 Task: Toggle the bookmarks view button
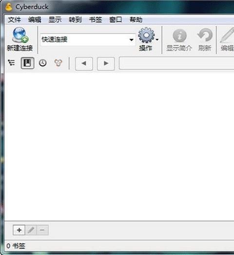coord(27,63)
